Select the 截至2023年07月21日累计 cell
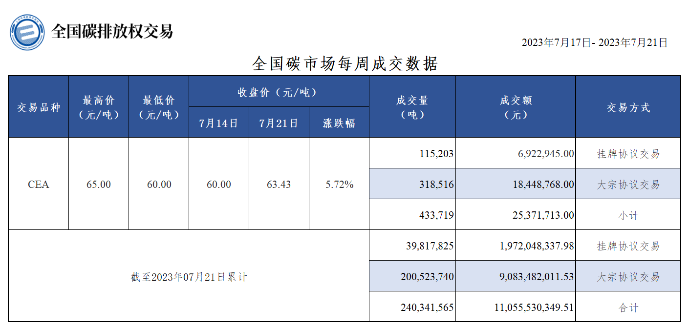689x329 pixels. pyautogui.click(x=190, y=276)
